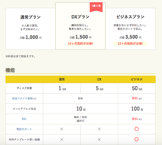Select the 通常プラン card
162x145 pixels.
[31, 29]
